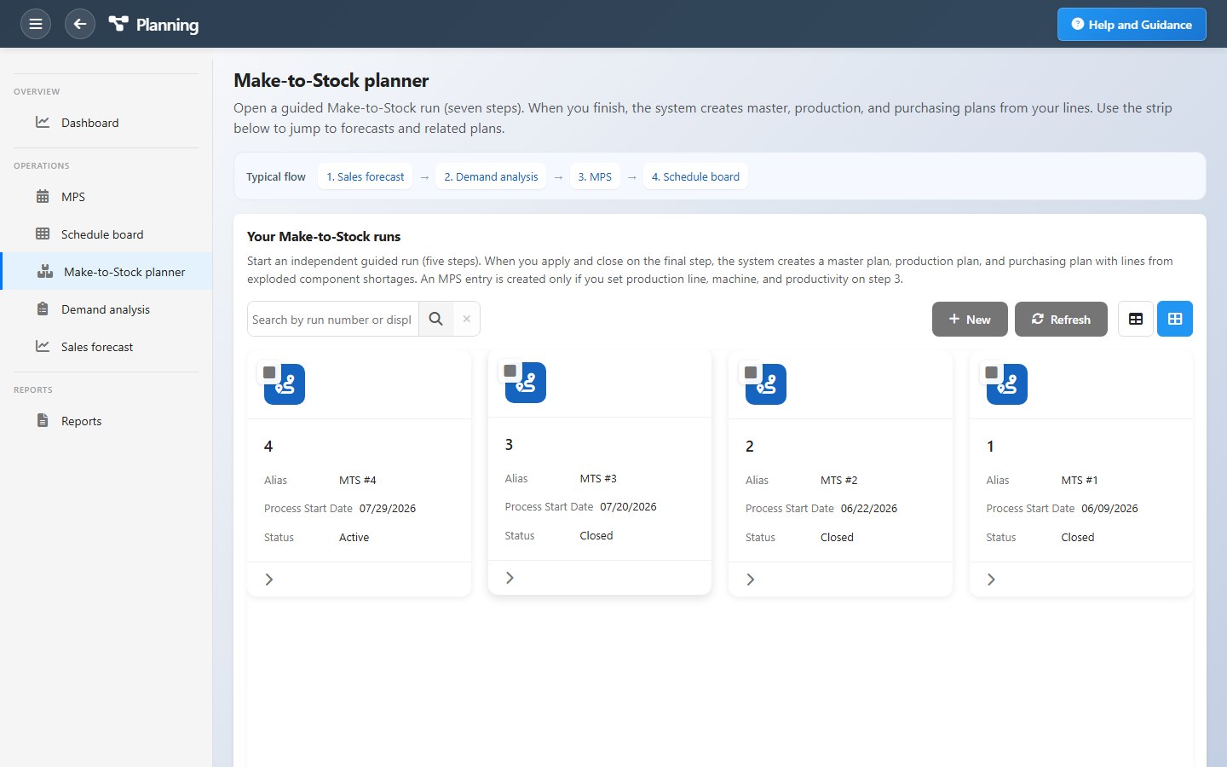Go to Schedule board in sidebar

[107, 234]
